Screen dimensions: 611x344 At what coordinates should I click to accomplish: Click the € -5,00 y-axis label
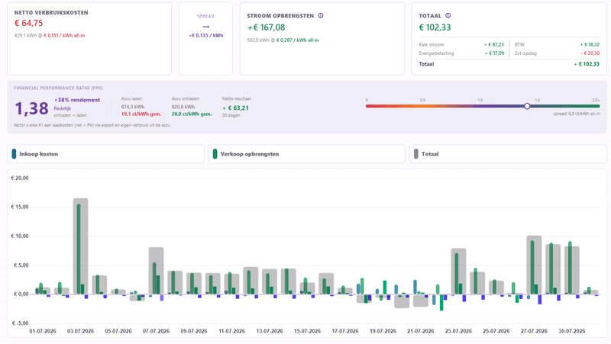click(20, 323)
